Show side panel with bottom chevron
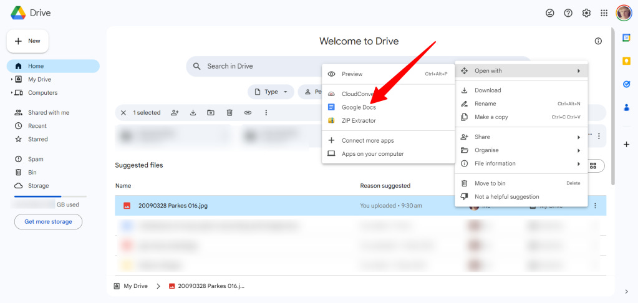The height and width of the screenshot is (303, 638). click(x=627, y=291)
